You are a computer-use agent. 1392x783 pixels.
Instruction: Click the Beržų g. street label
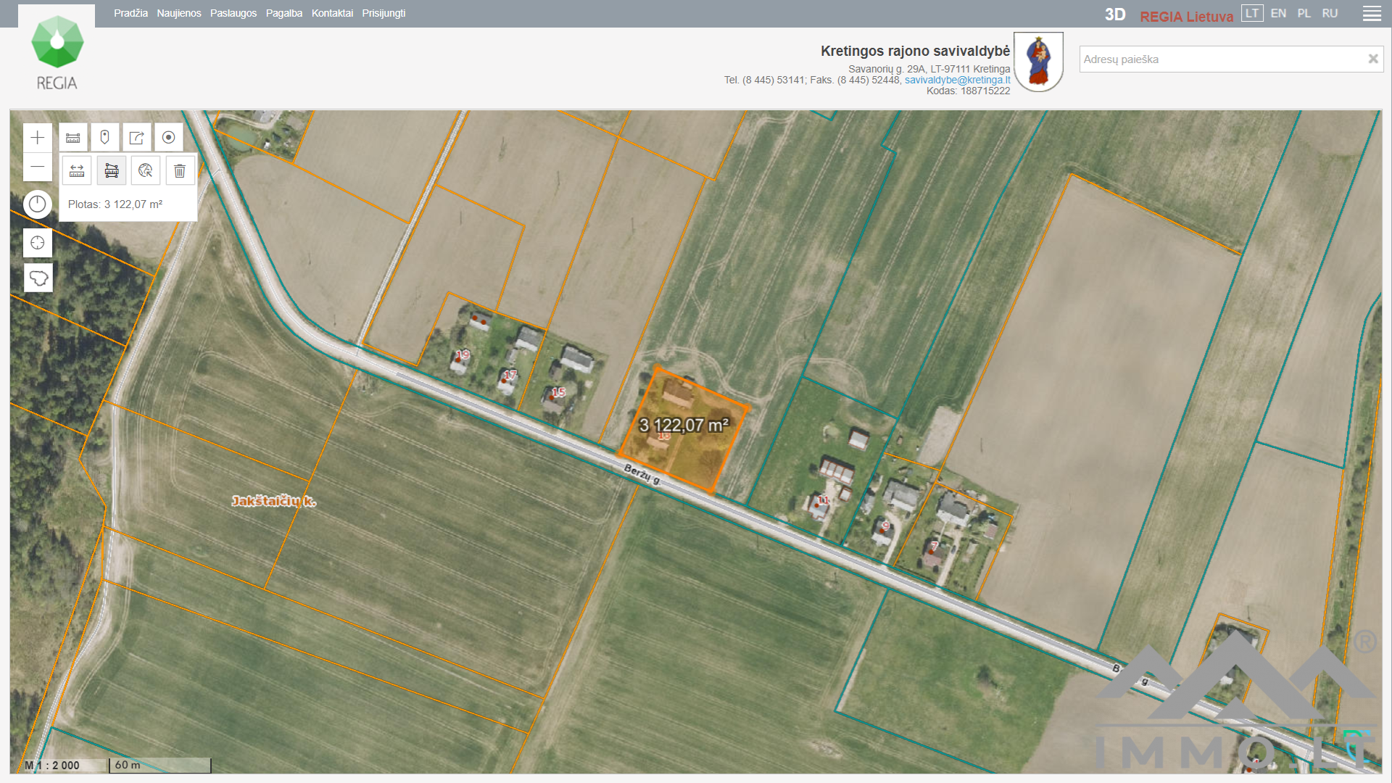(642, 475)
